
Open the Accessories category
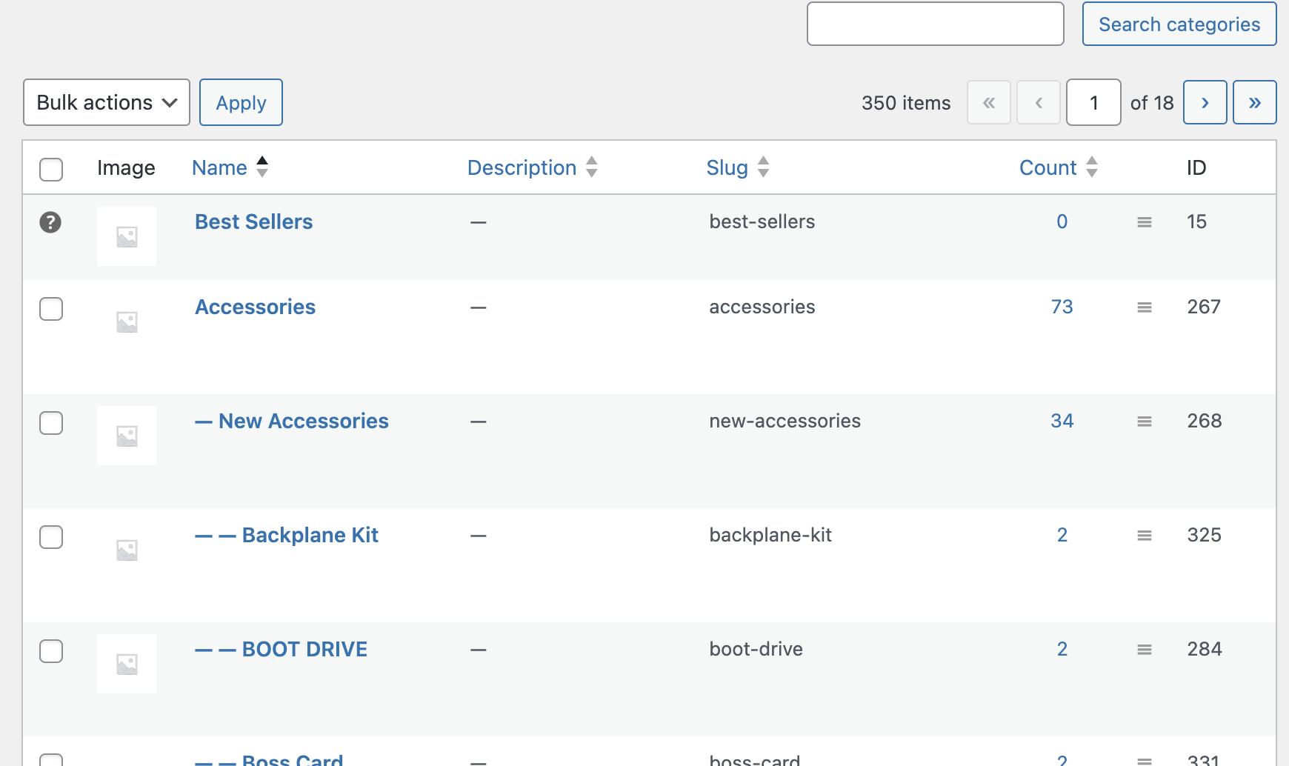point(256,307)
